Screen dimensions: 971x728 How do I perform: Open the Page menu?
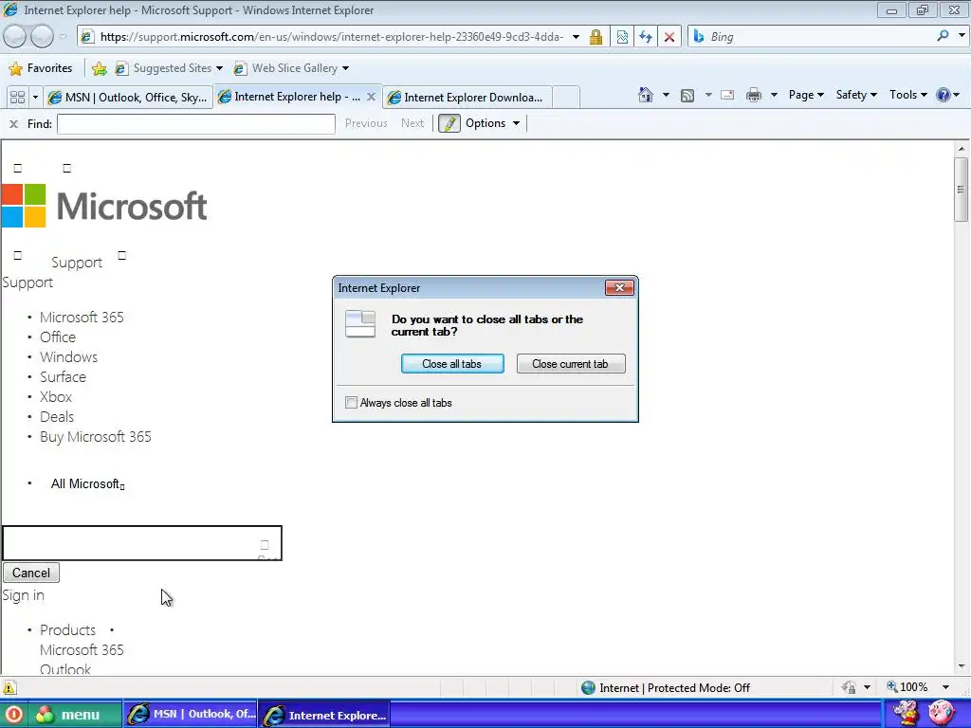806,95
